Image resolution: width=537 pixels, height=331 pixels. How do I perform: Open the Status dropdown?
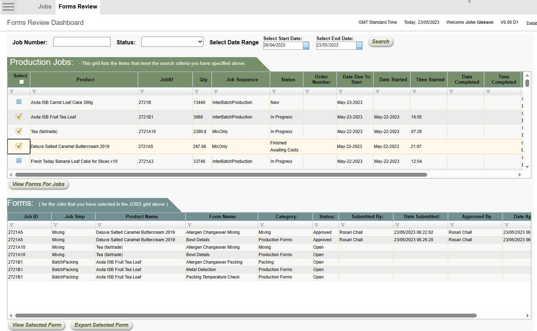tap(172, 42)
